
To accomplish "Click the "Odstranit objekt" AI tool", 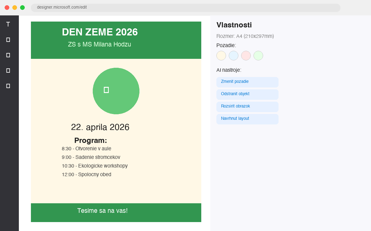I will [247, 94].
